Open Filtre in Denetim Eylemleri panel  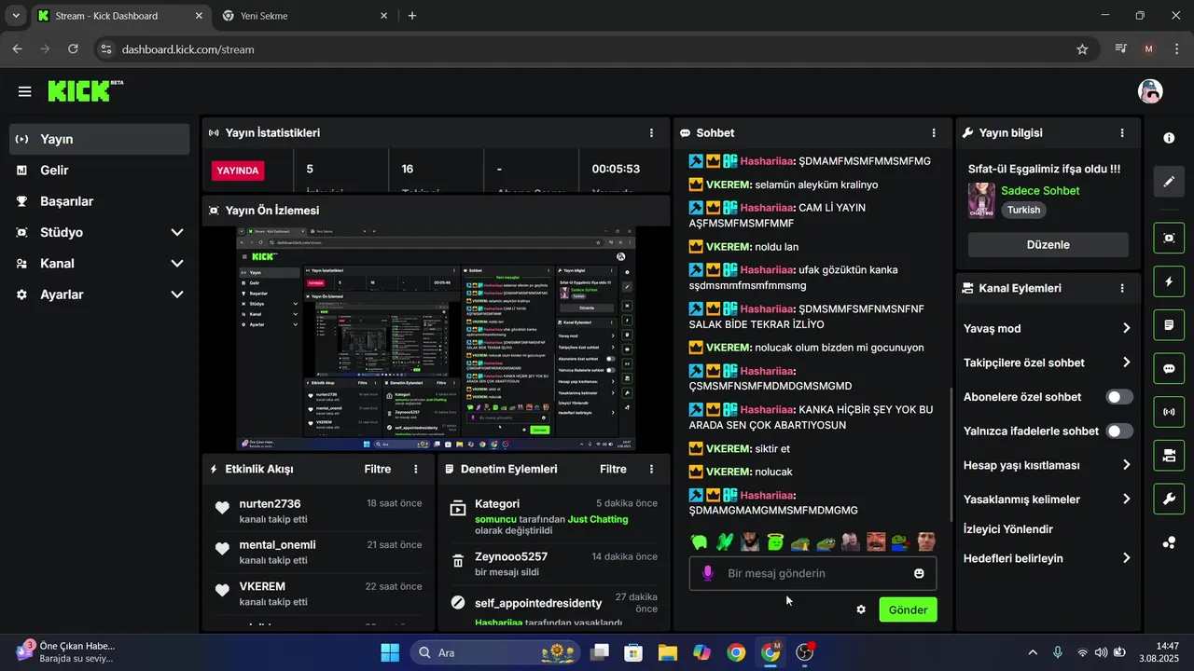pyautogui.click(x=613, y=469)
